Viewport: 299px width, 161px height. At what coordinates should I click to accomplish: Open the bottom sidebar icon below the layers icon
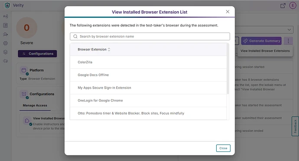(x=5, y=61)
